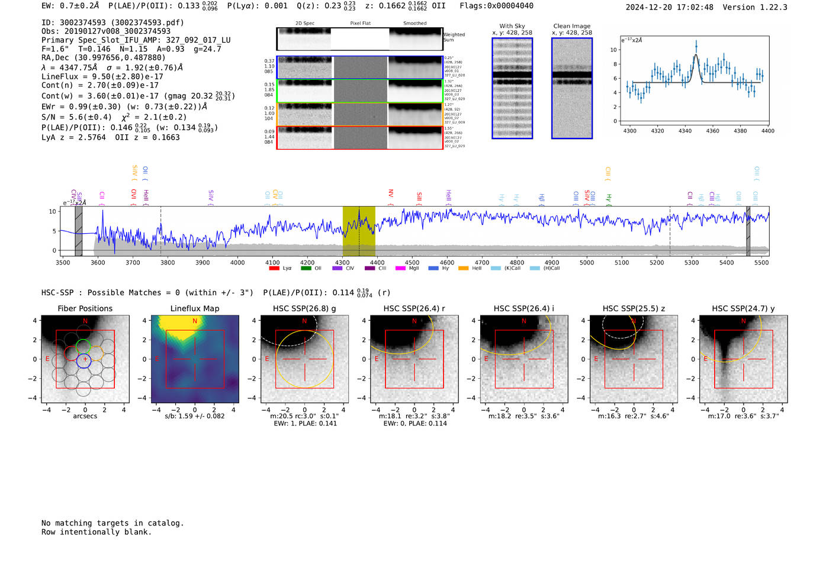Screen dimensions: 829x564
Task: Open the HSC SSP(26.8) g cutout
Action: pos(304,359)
